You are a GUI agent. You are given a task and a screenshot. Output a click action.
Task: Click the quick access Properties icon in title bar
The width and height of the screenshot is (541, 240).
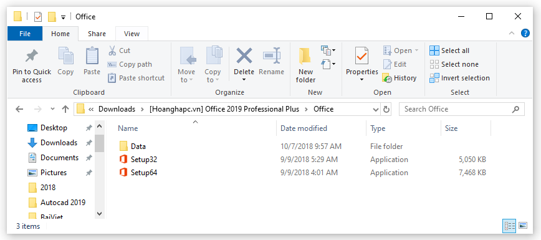(x=38, y=17)
